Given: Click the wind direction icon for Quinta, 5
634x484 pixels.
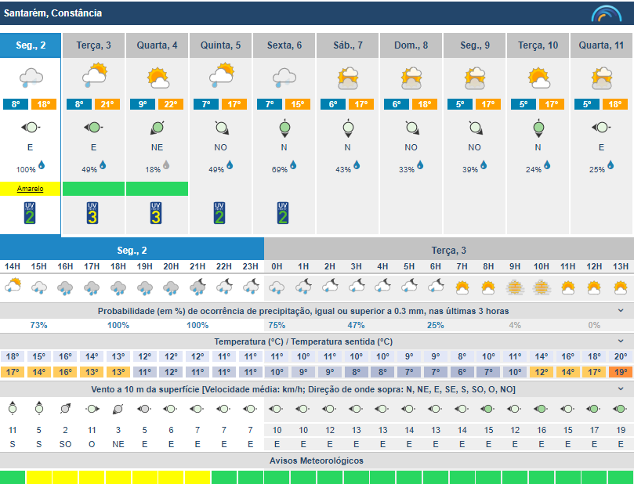Looking at the screenshot, I should coord(221,128).
